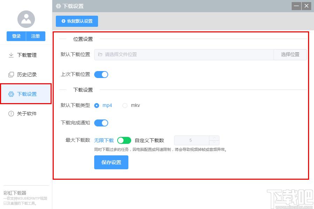Click the download arrow icon beside 下载管理
This screenshot has height=209, width=314.
pos(11,55)
